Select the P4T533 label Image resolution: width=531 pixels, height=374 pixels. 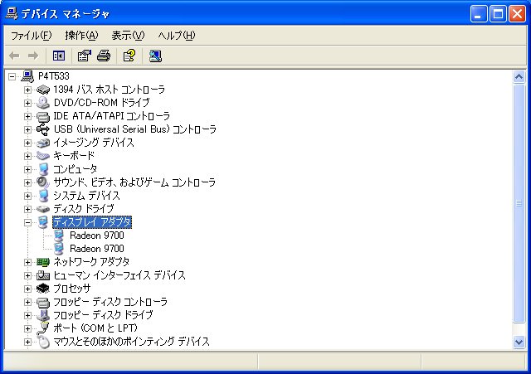pos(53,76)
